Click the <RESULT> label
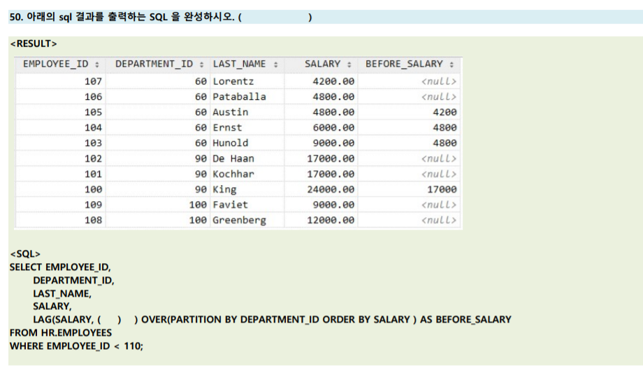This screenshot has width=643, height=370. pyautogui.click(x=34, y=43)
